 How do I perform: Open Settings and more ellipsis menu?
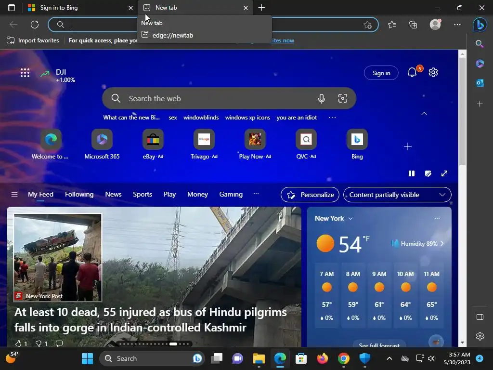click(457, 25)
